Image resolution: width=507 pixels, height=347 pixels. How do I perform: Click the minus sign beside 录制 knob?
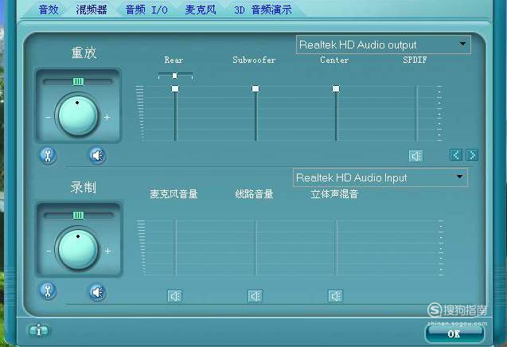coord(49,251)
